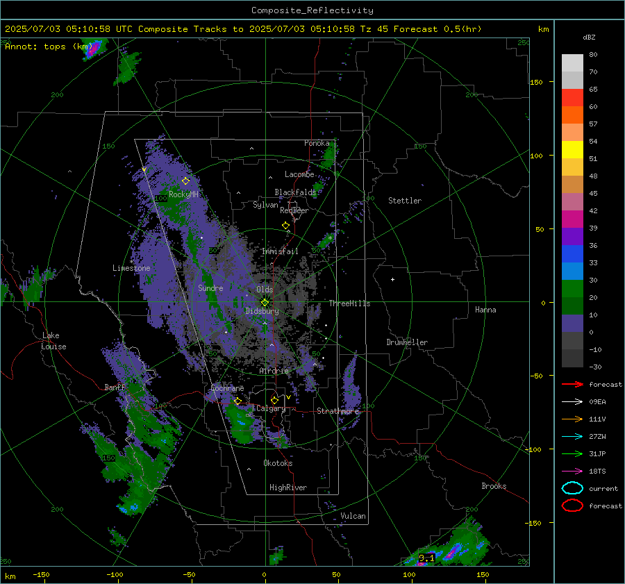
Task: Click the yellow diamond marker below Cochrane
Action: tap(238, 401)
